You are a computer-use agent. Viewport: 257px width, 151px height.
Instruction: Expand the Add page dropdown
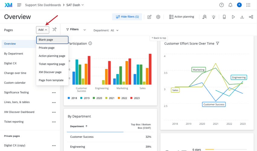coord(42,30)
